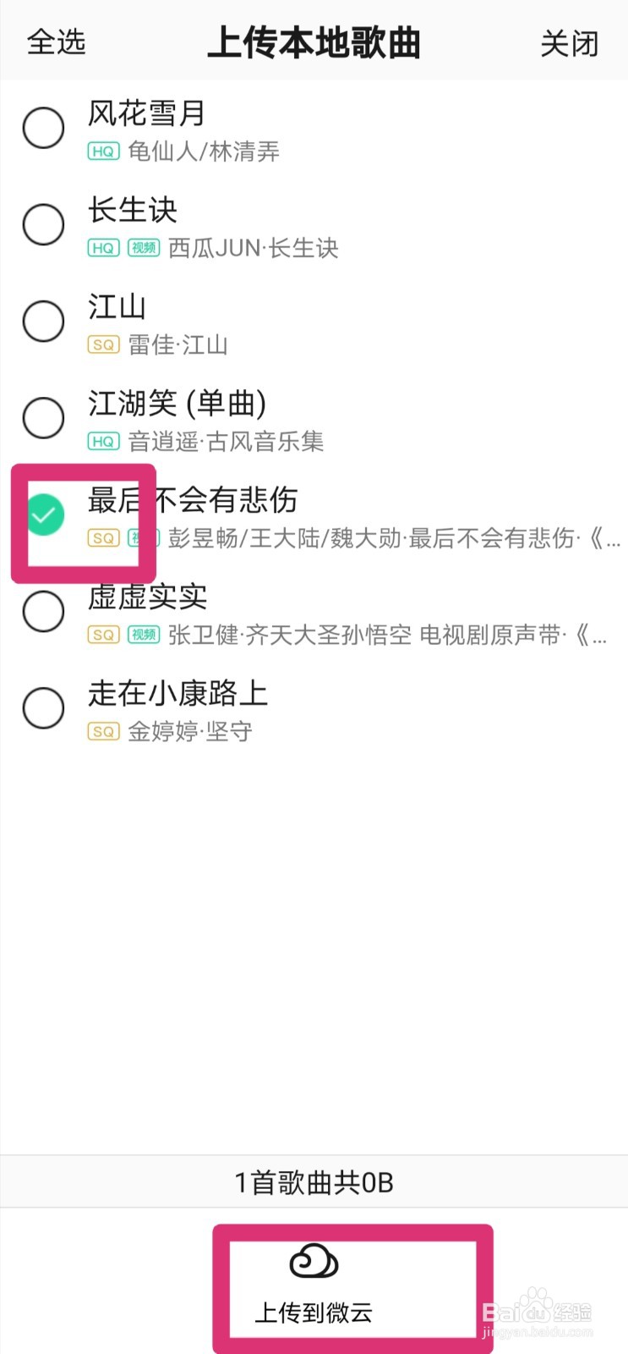Click SQ badge next to 雷佳·江山
Image resolution: width=628 pixels, height=1354 pixels.
pyautogui.click(x=103, y=344)
